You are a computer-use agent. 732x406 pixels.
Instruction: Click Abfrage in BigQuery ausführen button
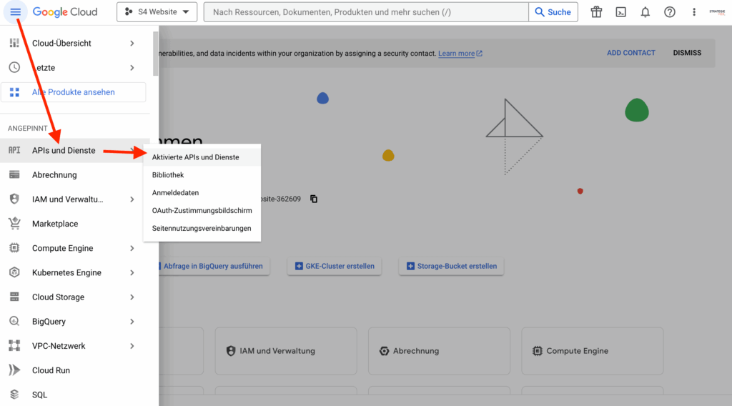[214, 266]
